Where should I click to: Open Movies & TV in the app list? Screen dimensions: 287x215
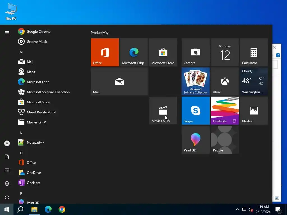coord(49,122)
